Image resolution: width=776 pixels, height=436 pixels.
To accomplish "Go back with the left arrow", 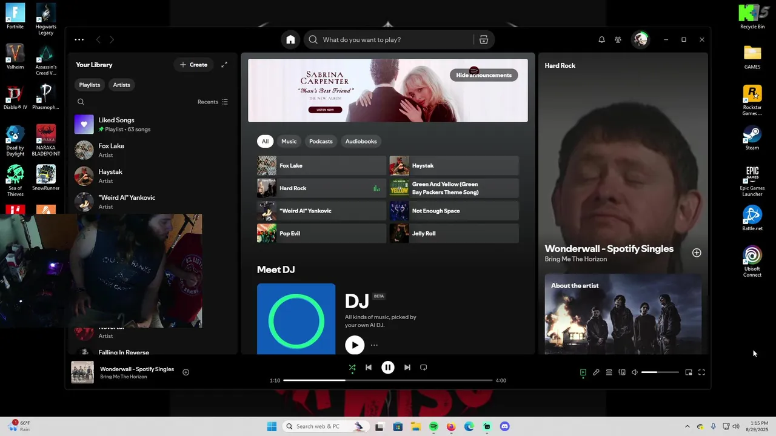I will pyautogui.click(x=98, y=39).
